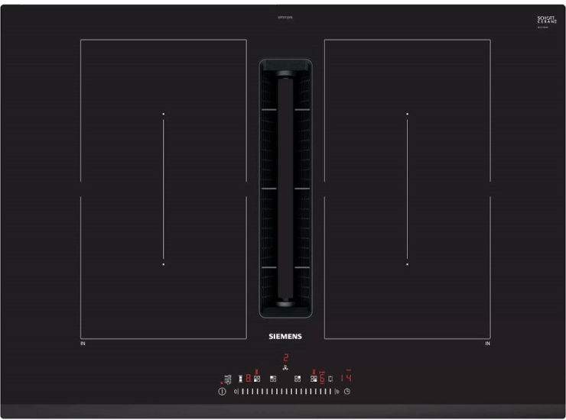Toggle the right flex zone combine icon
This screenshot has width=566, height=420.
(x=330, y=378)
